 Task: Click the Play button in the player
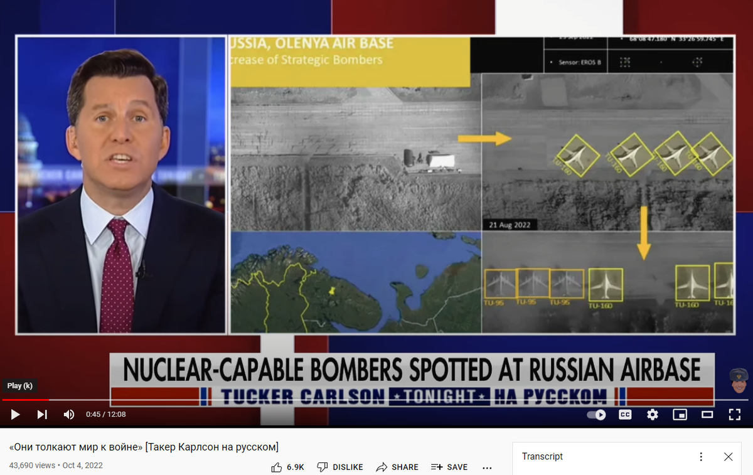[16, 414]
